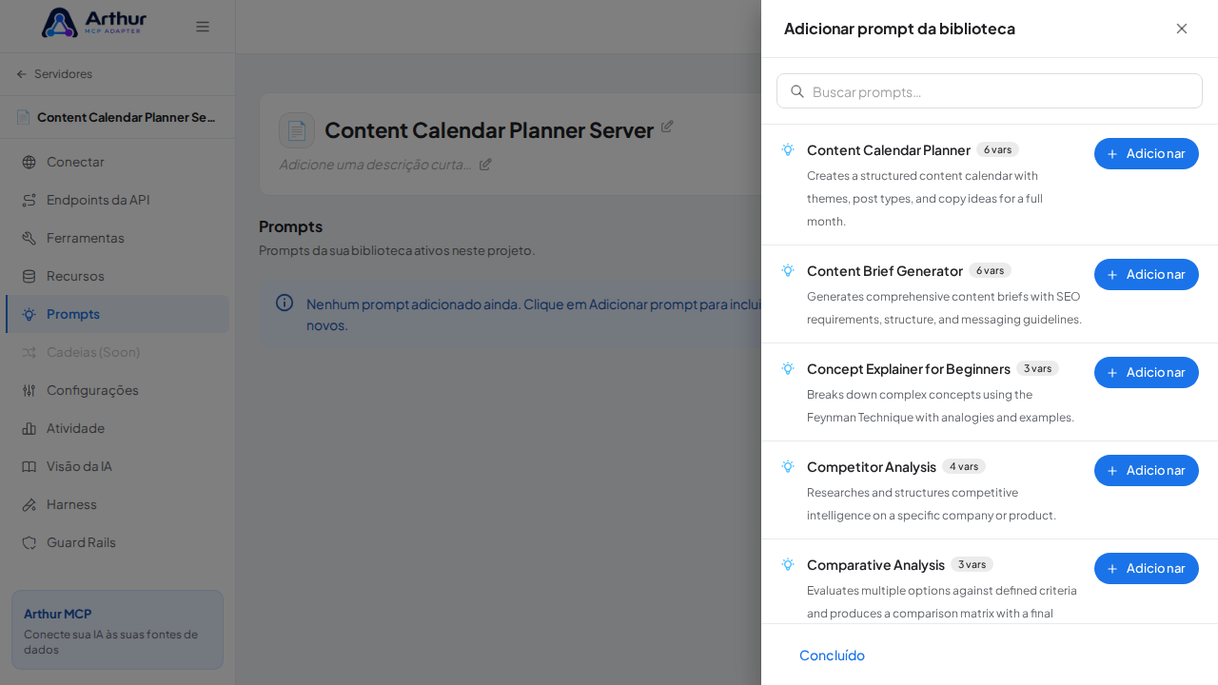Open Ferramentas in sidebar

pos(117,238)
